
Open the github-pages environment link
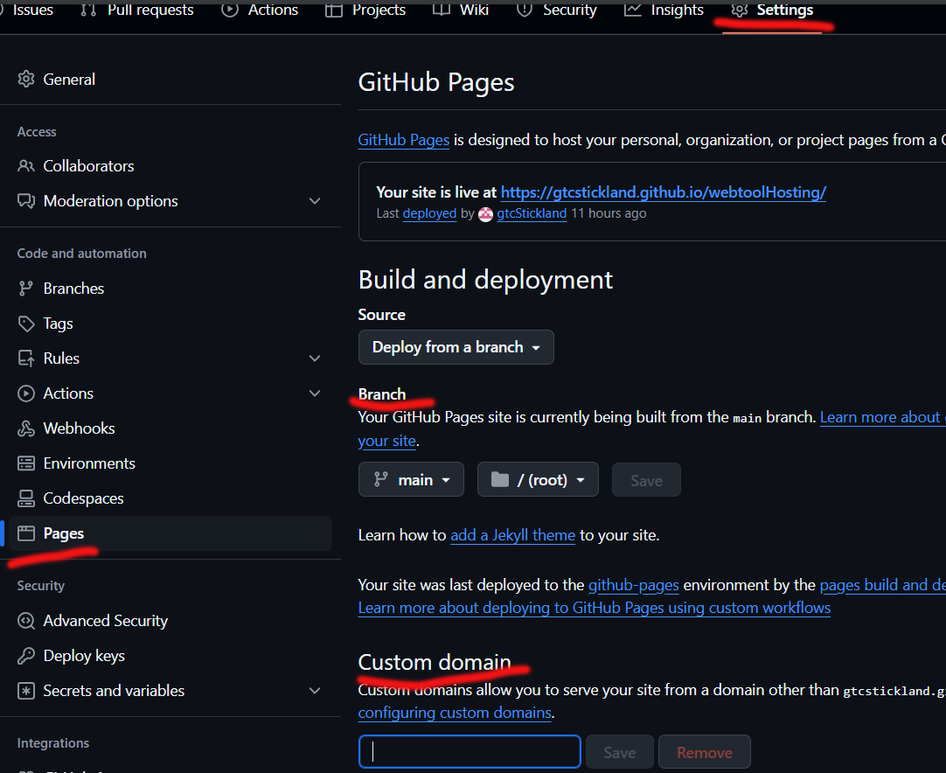tap(634, 585)
